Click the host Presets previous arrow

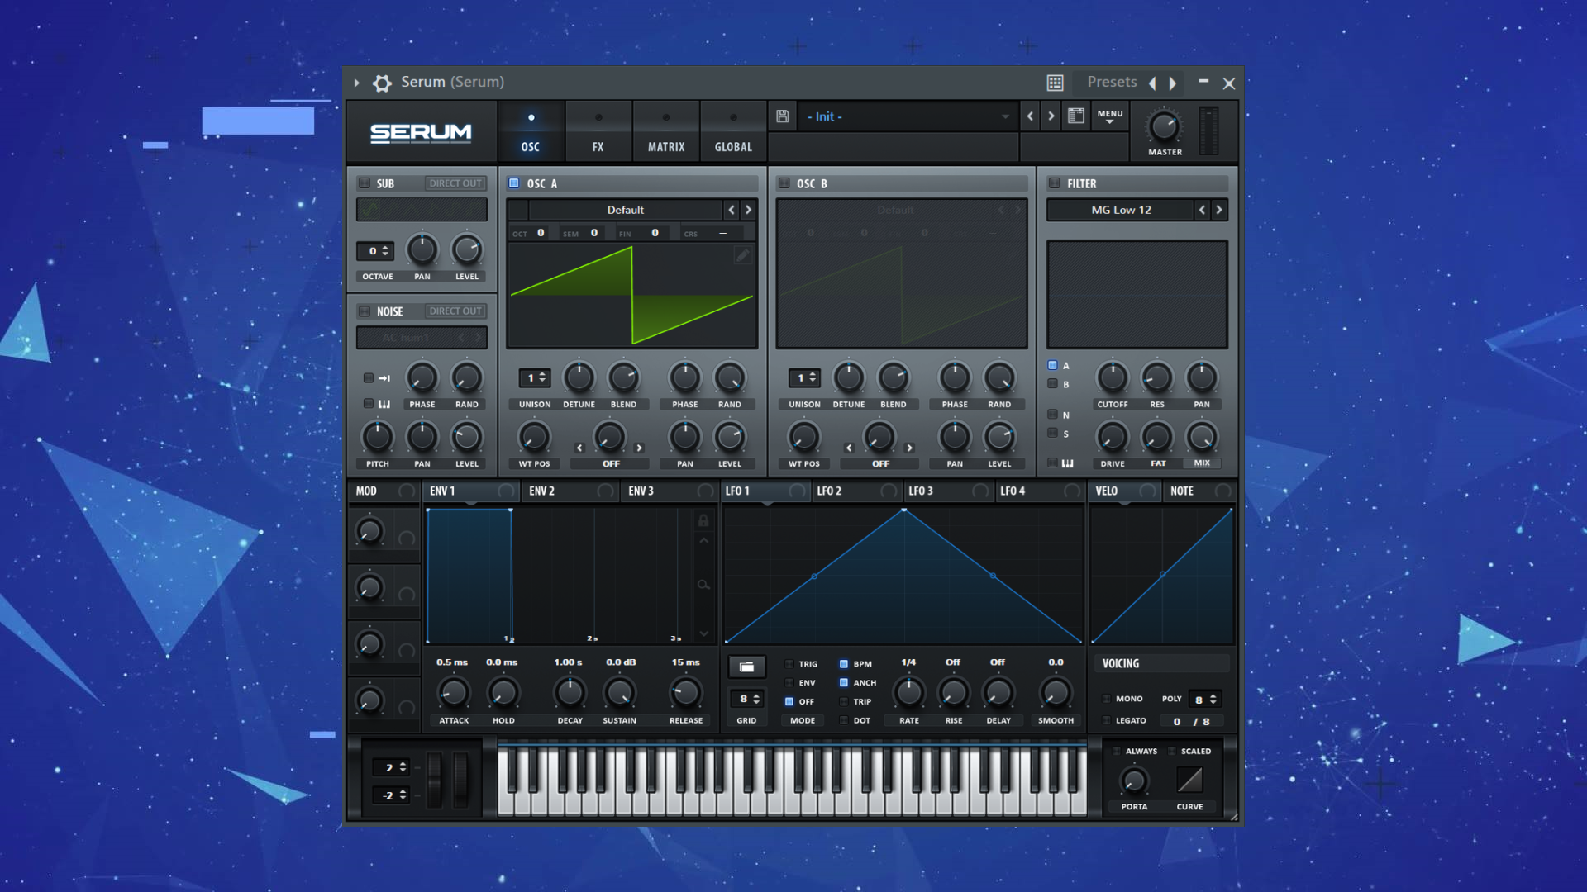tap(1152, 83)
